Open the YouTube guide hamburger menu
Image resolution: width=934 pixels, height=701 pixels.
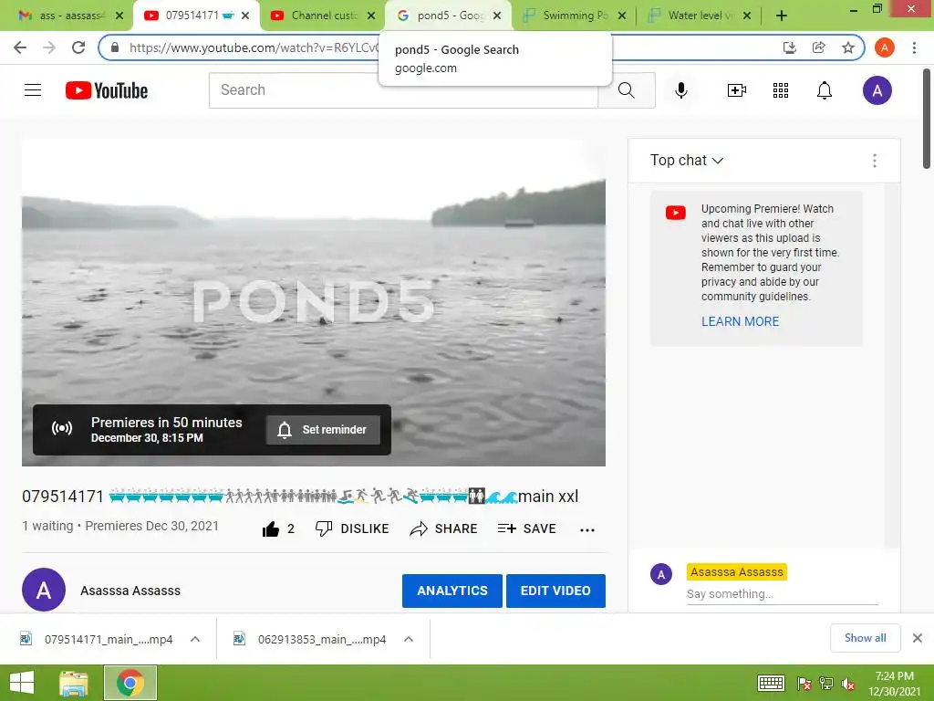(x=33, y=90)
